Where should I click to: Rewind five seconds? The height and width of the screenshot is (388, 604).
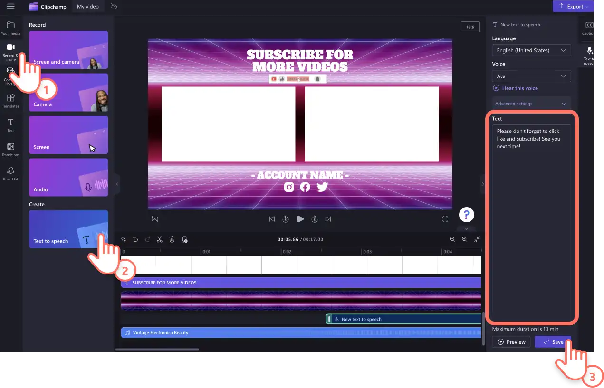(286, 219)
